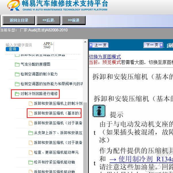Collapse open folder icon of 对制冷剂回路进行维修
This screenshot has height=173, width=173.
tap(17, 94)
